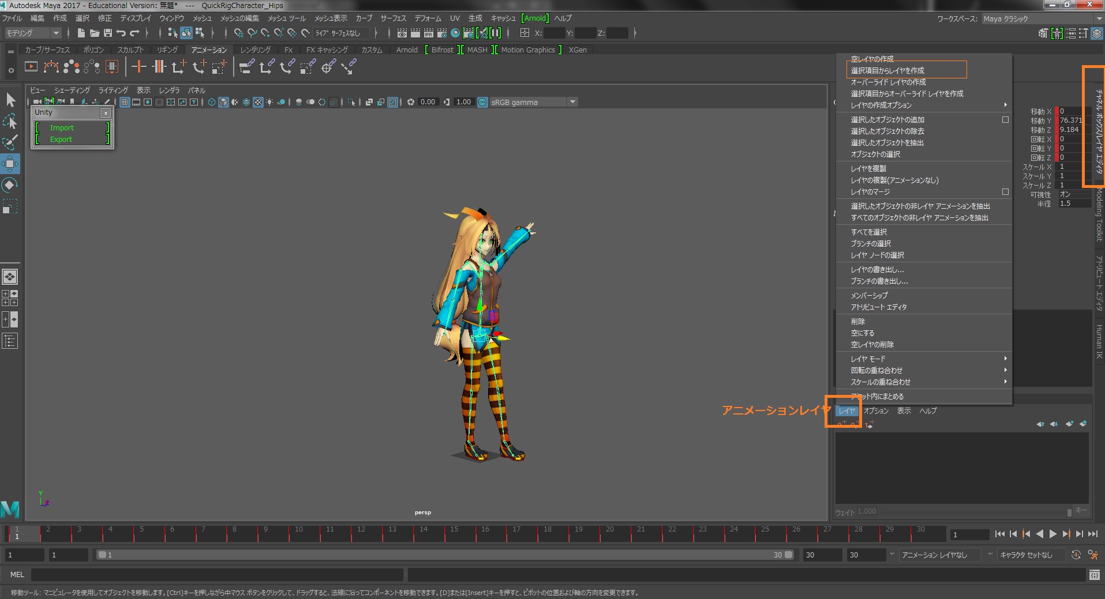Click the Export button in Unity panel
Viewport: 1105px width, 599px height.
tap(61, 139)
